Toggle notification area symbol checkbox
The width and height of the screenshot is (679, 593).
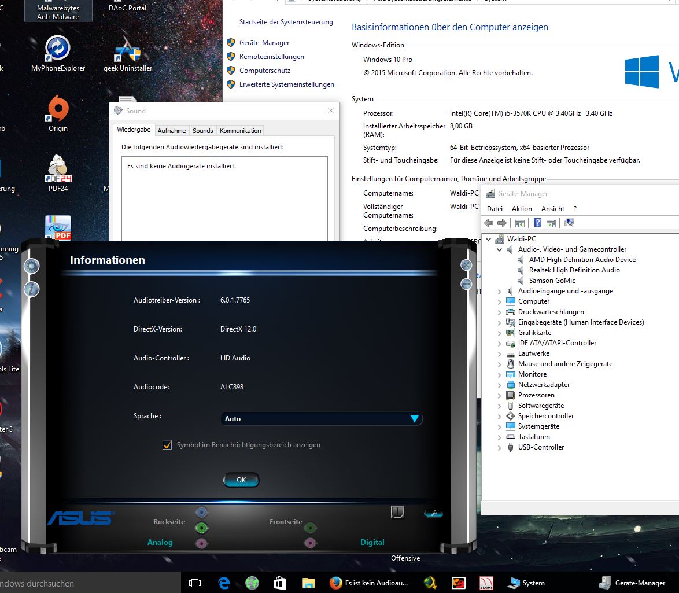pos(167,445)
